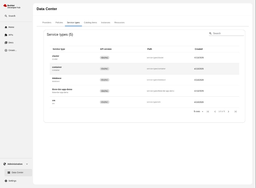The height and width of the screenshot is (188, 256).
Task: Click the container service type name
Action: pyautogui.click(x=57, y=67)
